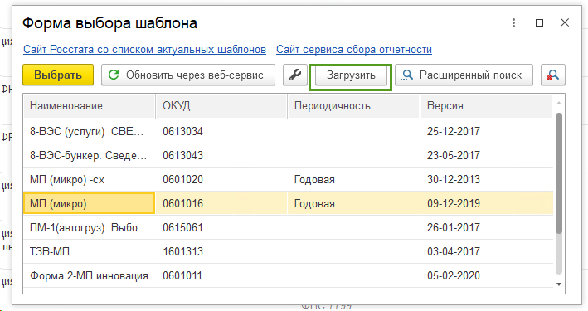Image resolution: width=588 pixels, height=311 pixels.
Task: Sort by the ОКУД column header
Action: point(221,106)
